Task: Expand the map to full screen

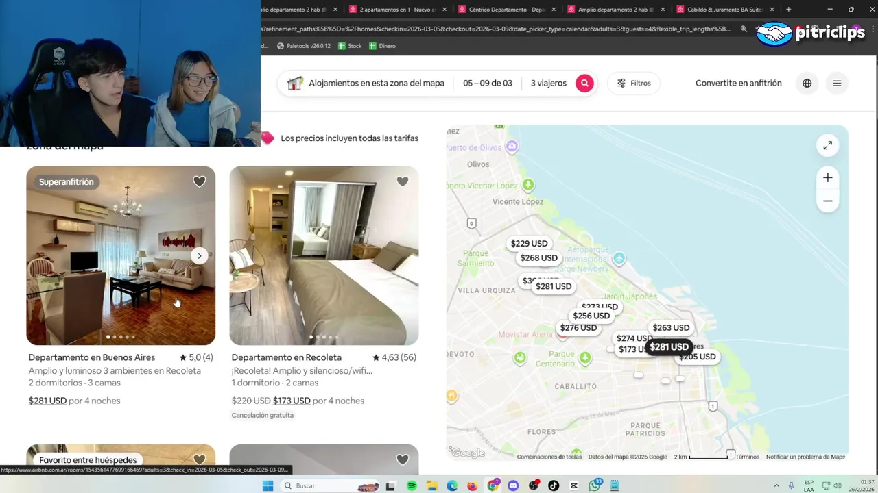Action: point(828,145)
